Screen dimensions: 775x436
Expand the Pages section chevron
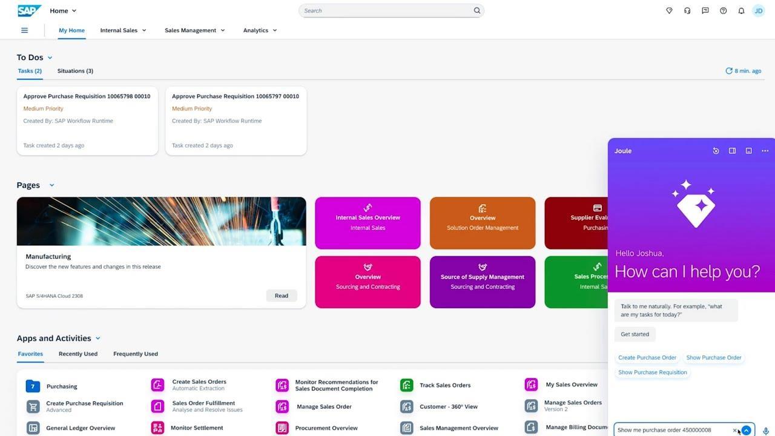click(x=51, y=185)
